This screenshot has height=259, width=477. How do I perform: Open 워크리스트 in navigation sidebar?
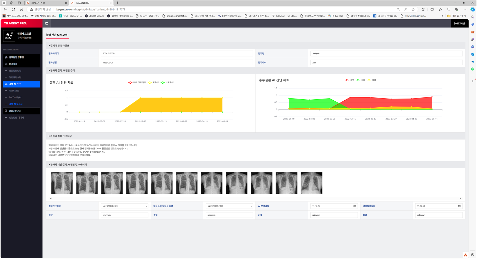[14, 91]
